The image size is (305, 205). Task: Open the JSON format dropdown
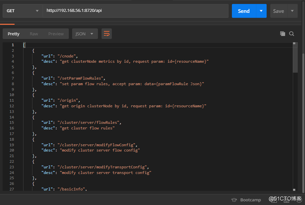pos(85,34)
